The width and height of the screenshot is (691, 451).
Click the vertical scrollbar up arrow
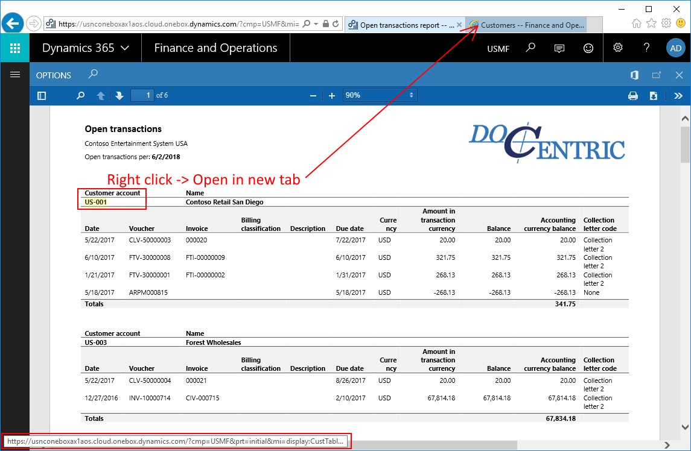pyautogui.click(x=685, y=118)
